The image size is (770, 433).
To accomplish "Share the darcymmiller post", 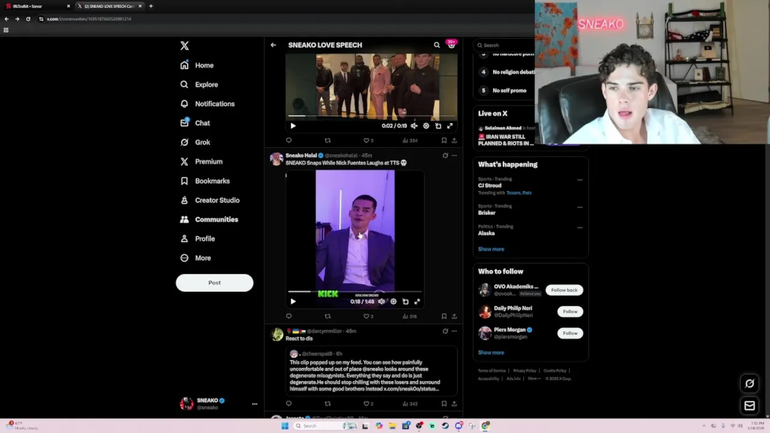I will click(454, 404).
